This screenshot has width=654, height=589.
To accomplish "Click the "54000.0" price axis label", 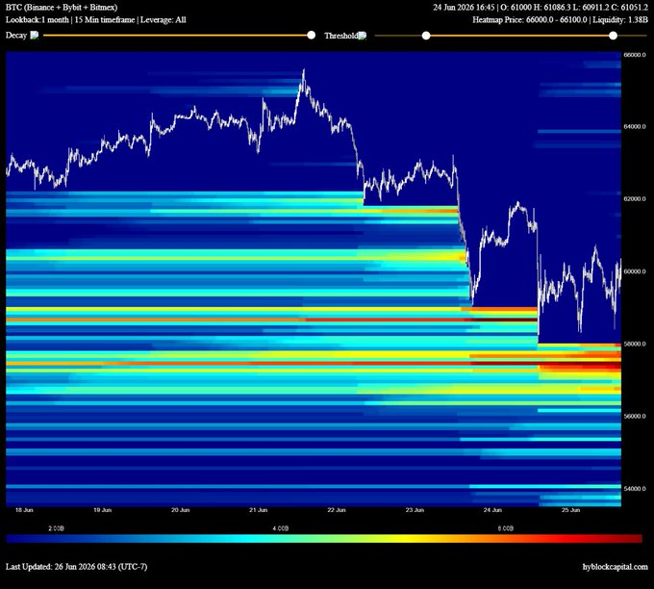I will point(635,488).
